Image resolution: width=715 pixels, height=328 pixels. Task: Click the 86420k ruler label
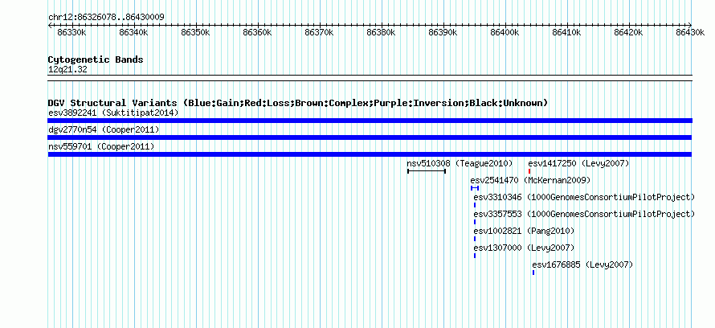pos(628,32)
